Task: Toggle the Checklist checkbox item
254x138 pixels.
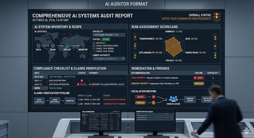Action: pos(94,43)
